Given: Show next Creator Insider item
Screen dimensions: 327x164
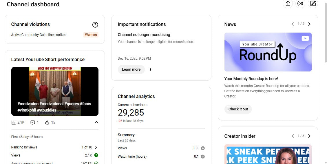Looking at the screenshot, I should (309, 136).
